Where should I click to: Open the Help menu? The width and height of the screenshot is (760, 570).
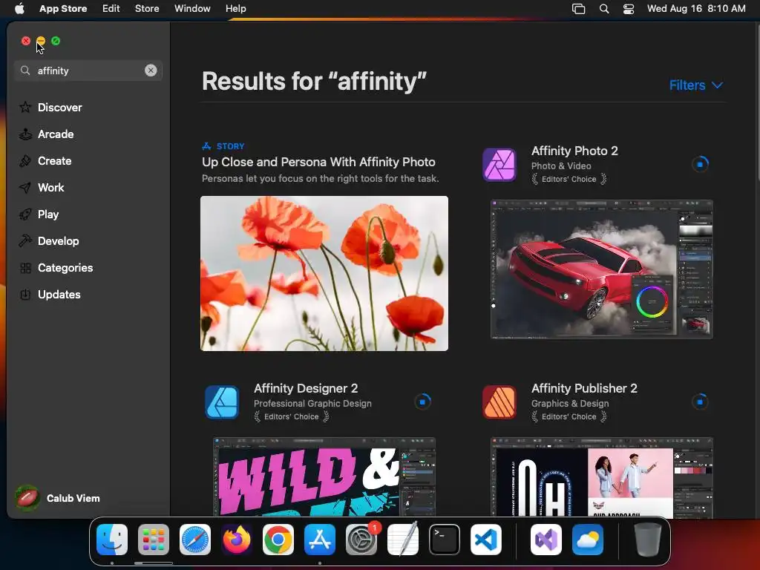coord(236,9)
